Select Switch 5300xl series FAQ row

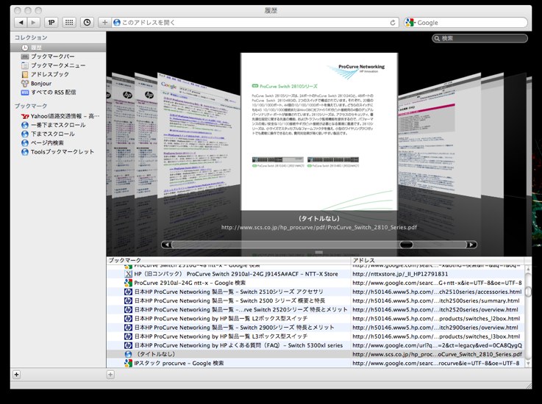pos(315,346)
